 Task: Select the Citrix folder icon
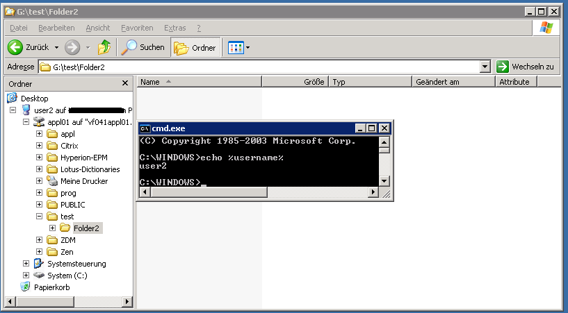52,146
